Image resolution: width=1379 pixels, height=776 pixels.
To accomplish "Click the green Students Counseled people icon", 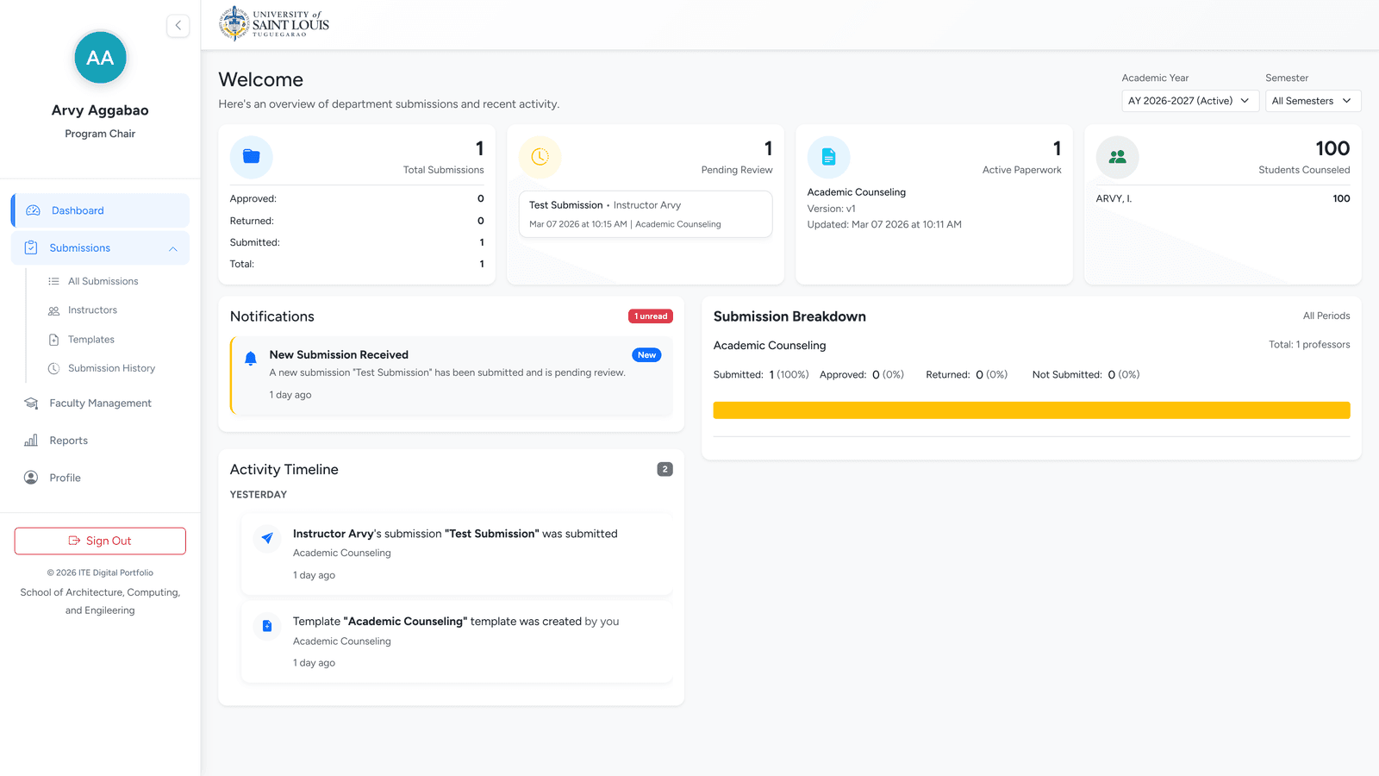I will point(1118,157).
